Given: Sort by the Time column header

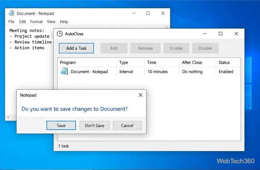Looking at the screenshot, I should [162, 62].
